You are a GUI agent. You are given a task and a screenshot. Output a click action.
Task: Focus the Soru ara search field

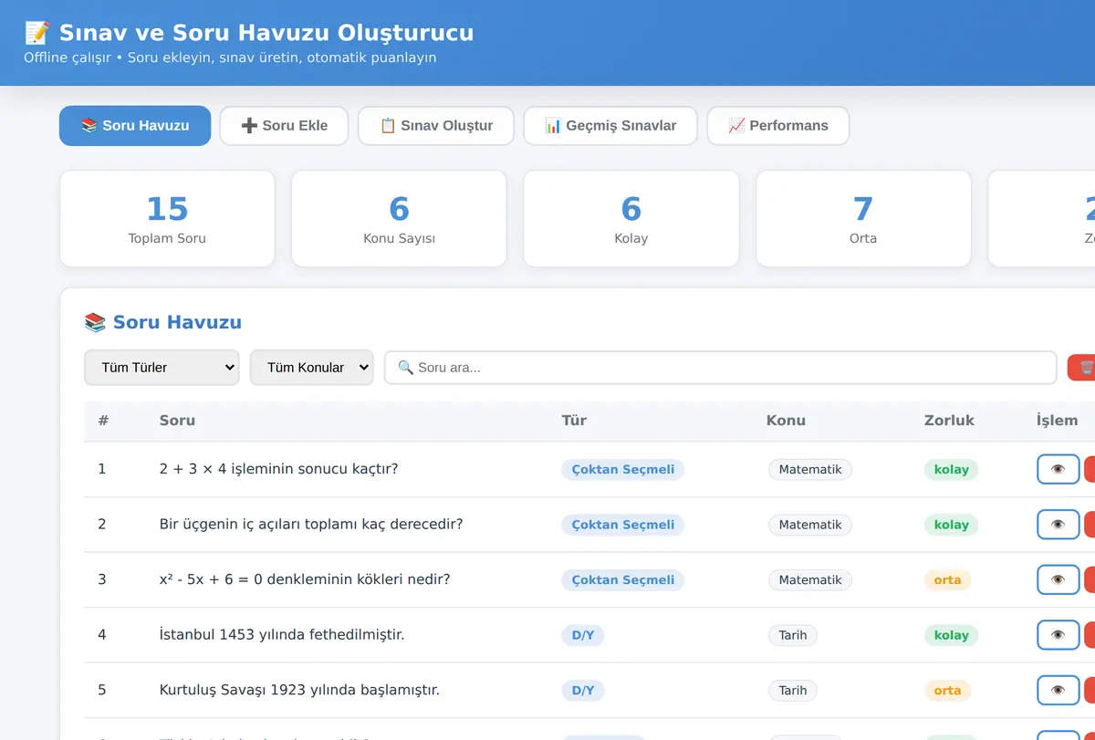click(720, 368)
